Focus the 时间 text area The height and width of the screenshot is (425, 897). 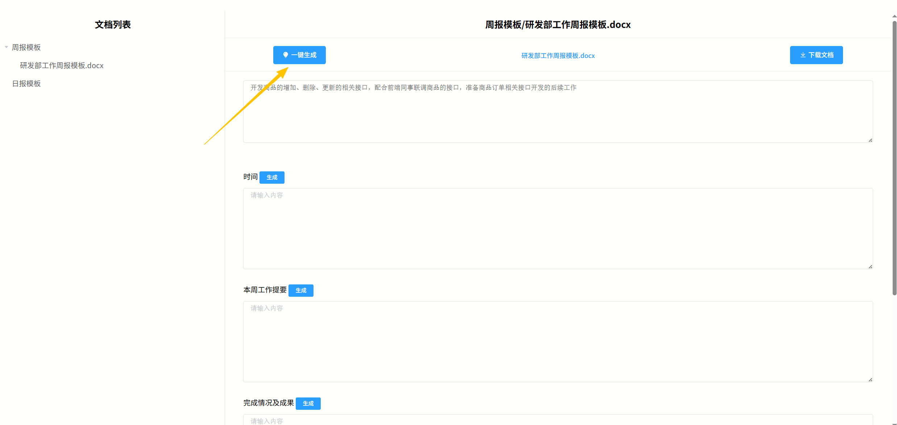click(558, 228)
